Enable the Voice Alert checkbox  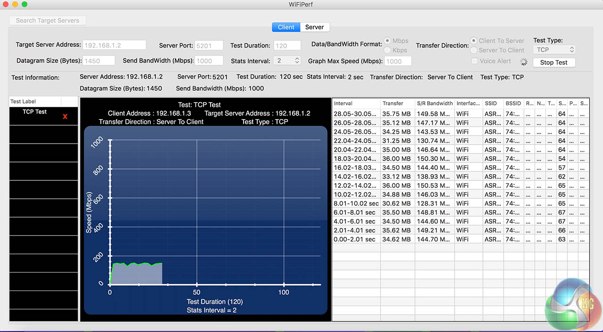click(x=475, y=61)
